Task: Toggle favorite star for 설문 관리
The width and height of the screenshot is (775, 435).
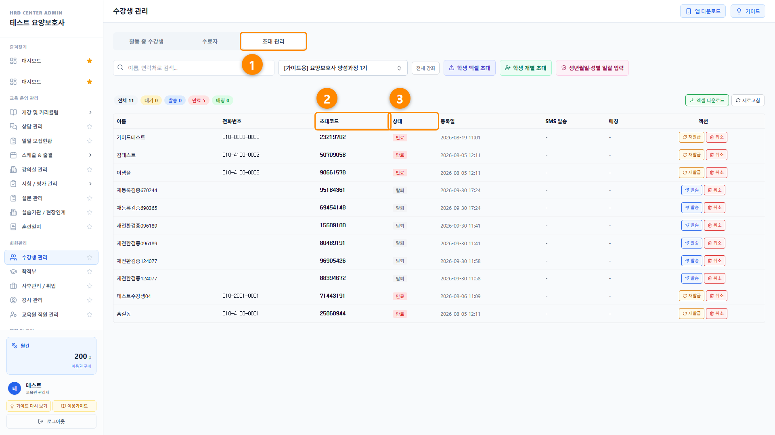Action: 90,198
